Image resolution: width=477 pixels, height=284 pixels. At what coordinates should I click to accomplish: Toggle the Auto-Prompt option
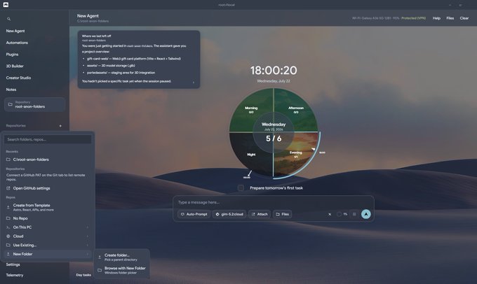pos(194,214)
